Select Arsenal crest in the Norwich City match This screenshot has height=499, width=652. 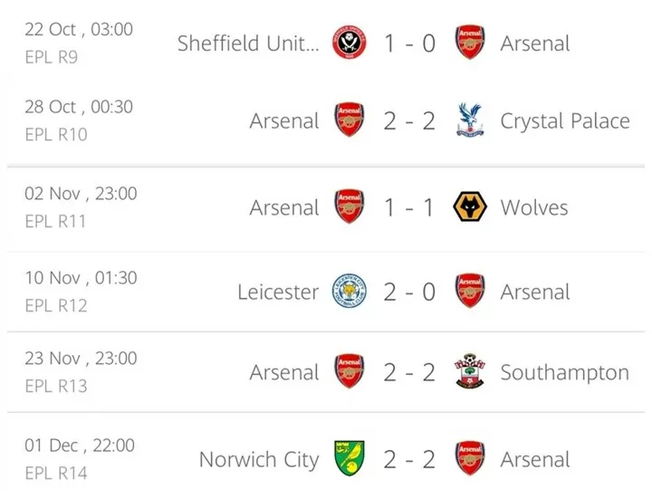[470, 459]
